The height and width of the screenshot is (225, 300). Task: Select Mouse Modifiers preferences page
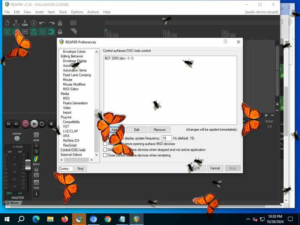(x=74, y=84)
